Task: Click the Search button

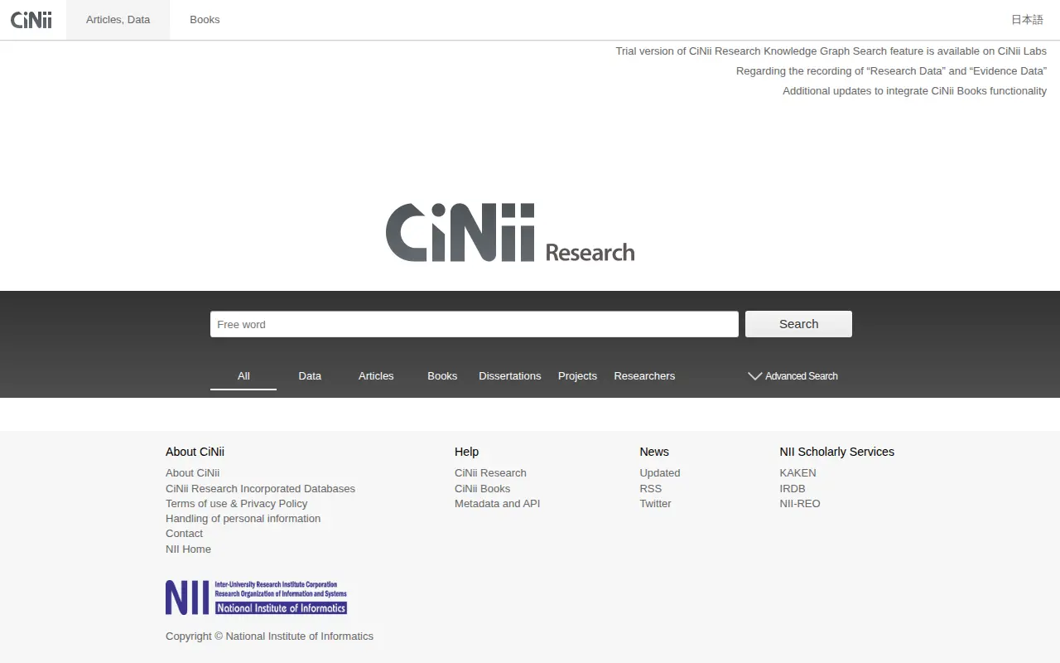Action: pyautogui.click(x=798, y=324)
